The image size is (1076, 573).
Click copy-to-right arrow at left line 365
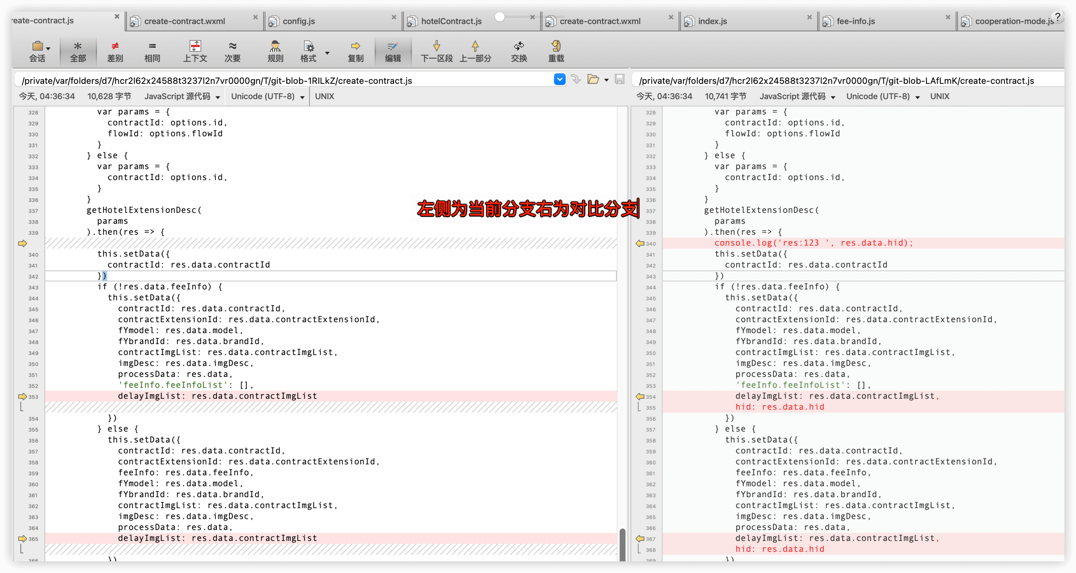coord(23,539)
